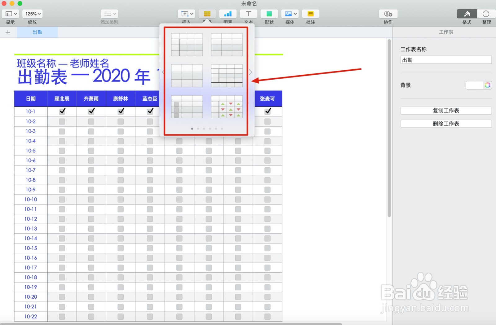Open the 显示 view options dropdown
This screenshot has height=325, width=496.
pyautogui.click(x=10, y=14)
